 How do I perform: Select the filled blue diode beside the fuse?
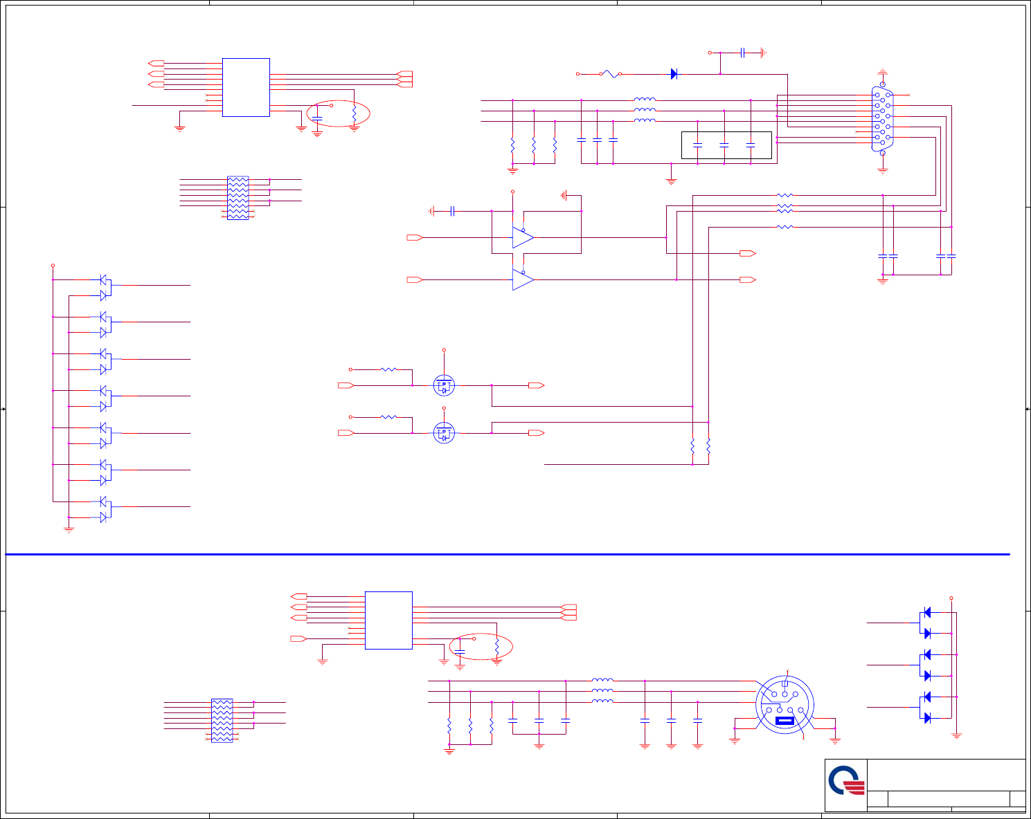[x=674, y=74]
